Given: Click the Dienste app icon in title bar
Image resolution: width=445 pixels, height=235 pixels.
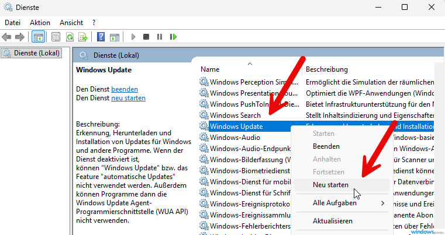Looking at the screenshot, I should coord(8,7).
